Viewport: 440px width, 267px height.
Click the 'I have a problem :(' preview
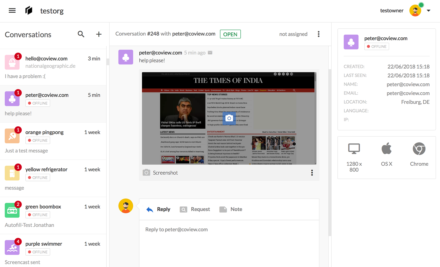(25, 76)
